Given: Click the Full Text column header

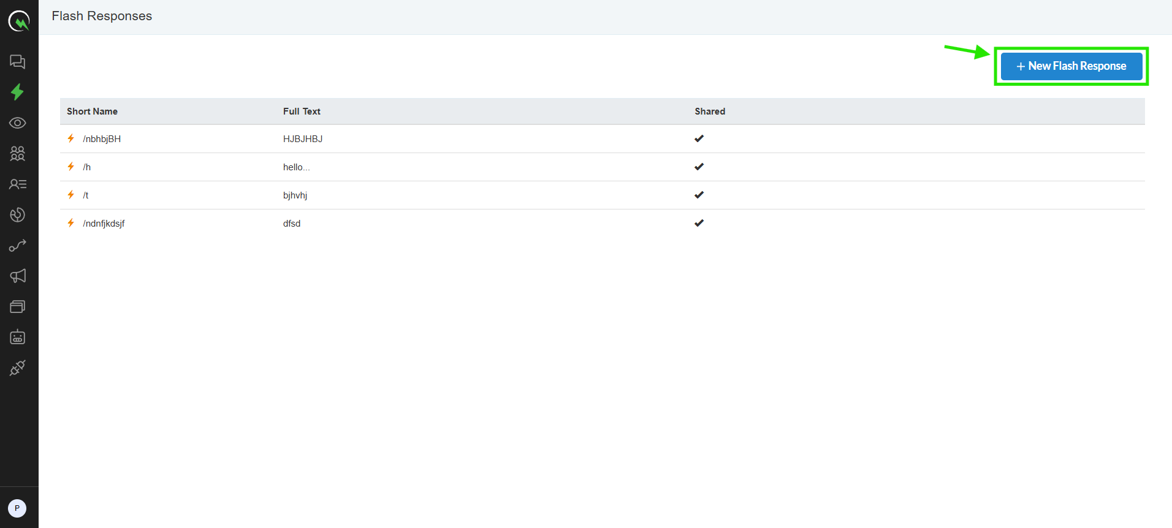Looking at the screenshot, I should [x=302, y=111].
